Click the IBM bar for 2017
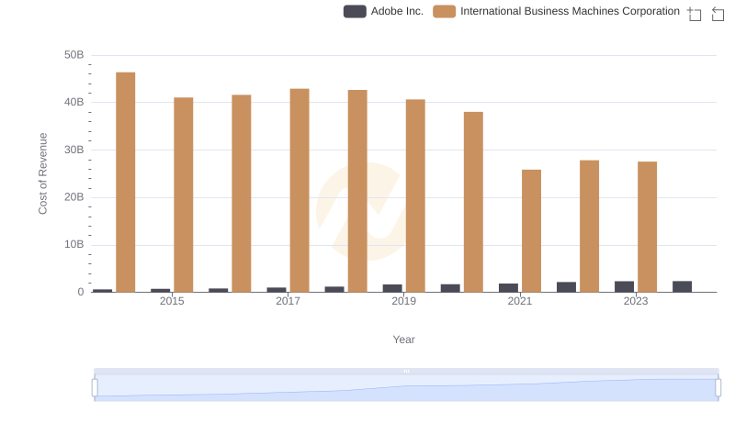Image resolution: width=735 pixels, height=423 pixels. [x=300, y=191]
